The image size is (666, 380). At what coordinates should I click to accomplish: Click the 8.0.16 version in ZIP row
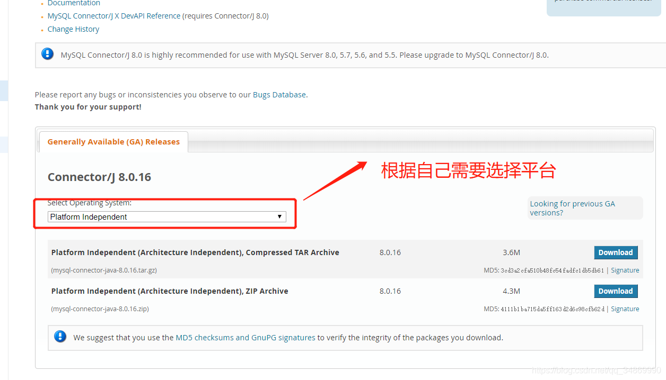tap(390, 291)
